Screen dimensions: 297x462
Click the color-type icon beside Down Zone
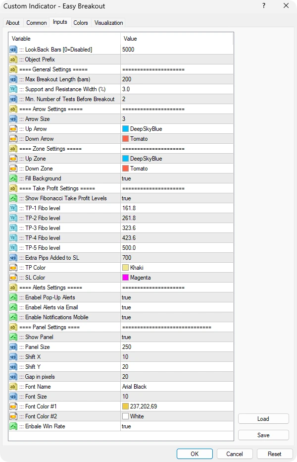[x=13, y=169]
